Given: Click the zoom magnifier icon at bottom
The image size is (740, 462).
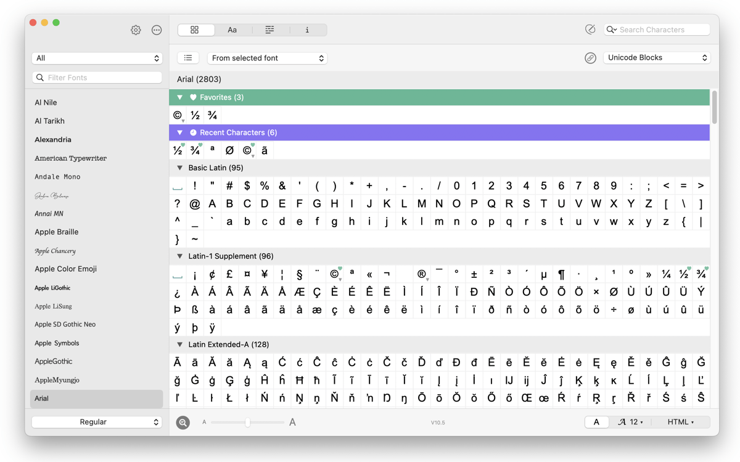Looking at the screenshot, I should (x=183, y=422).
